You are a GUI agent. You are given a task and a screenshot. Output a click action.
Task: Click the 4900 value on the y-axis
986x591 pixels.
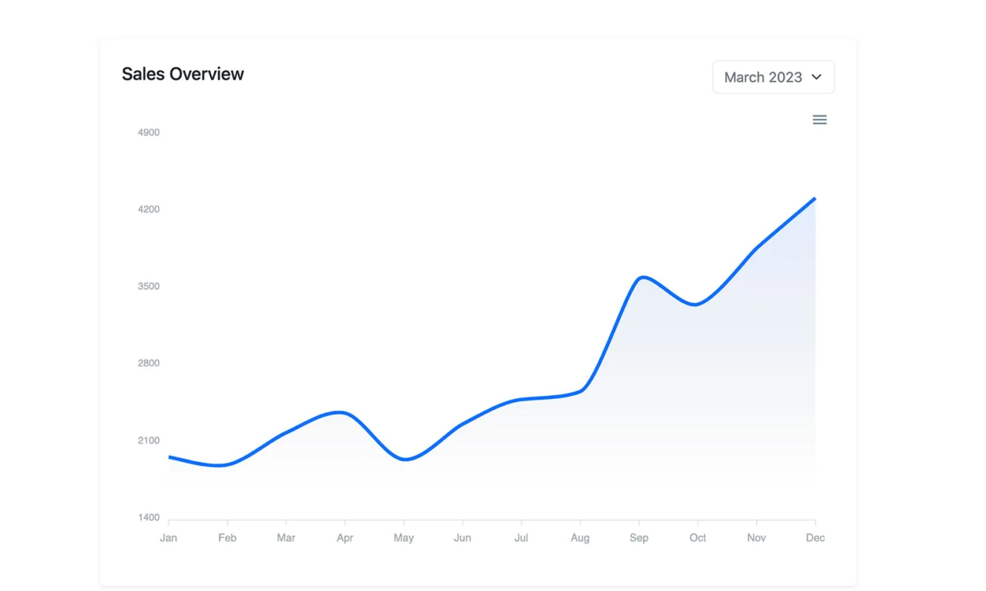[147, 131]
